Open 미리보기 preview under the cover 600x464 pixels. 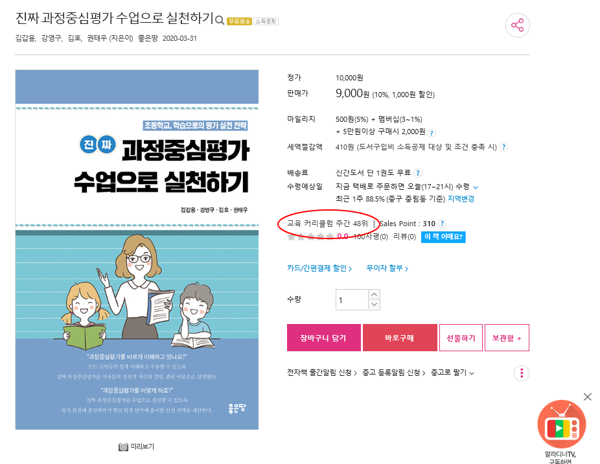[x=137, y=447]
